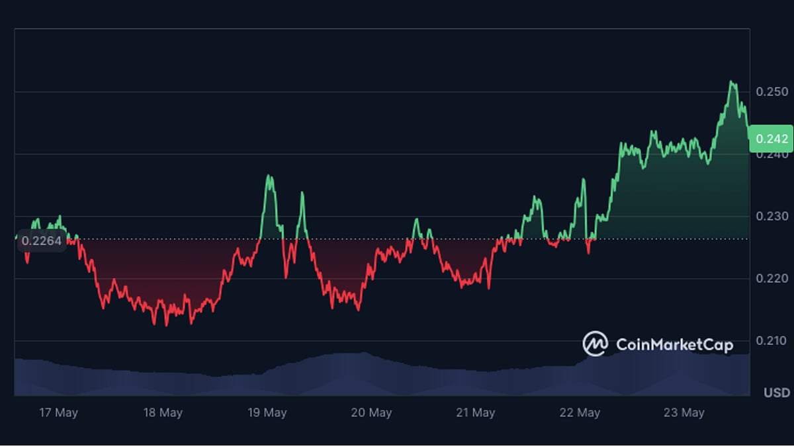This screenshot has height=446, width=794.
Task: Click the chart's highest green price peak
Action: pyautogui.click(x=730, y=81)
